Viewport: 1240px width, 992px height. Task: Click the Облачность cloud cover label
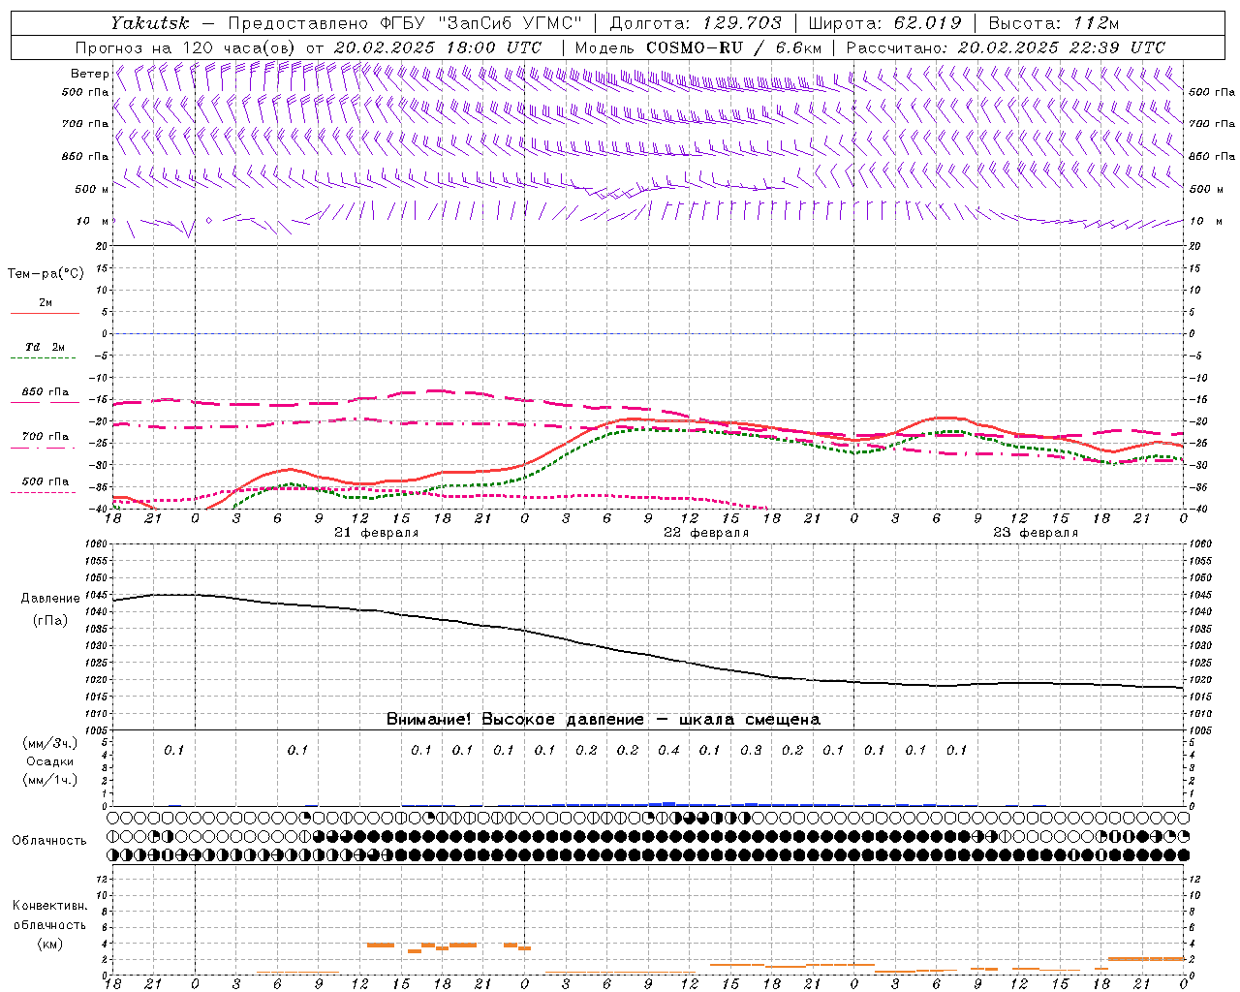pyautogui.click(x=49, y=841)
